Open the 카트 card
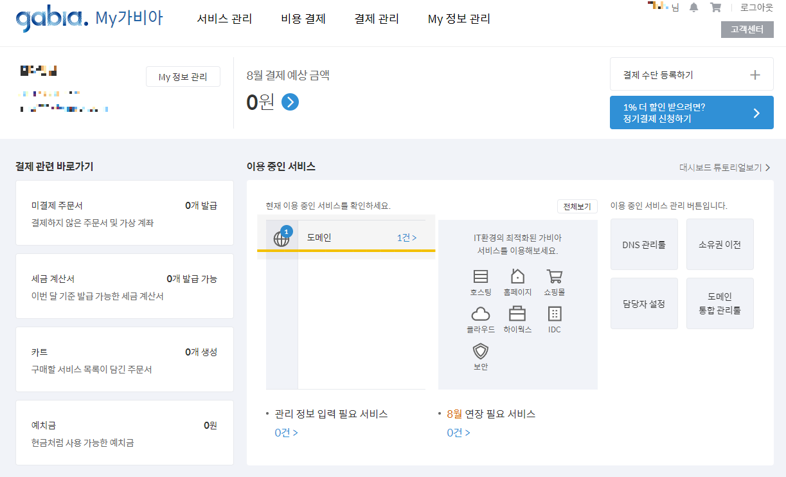Screen dimensions: 786x477 [125, 359]
